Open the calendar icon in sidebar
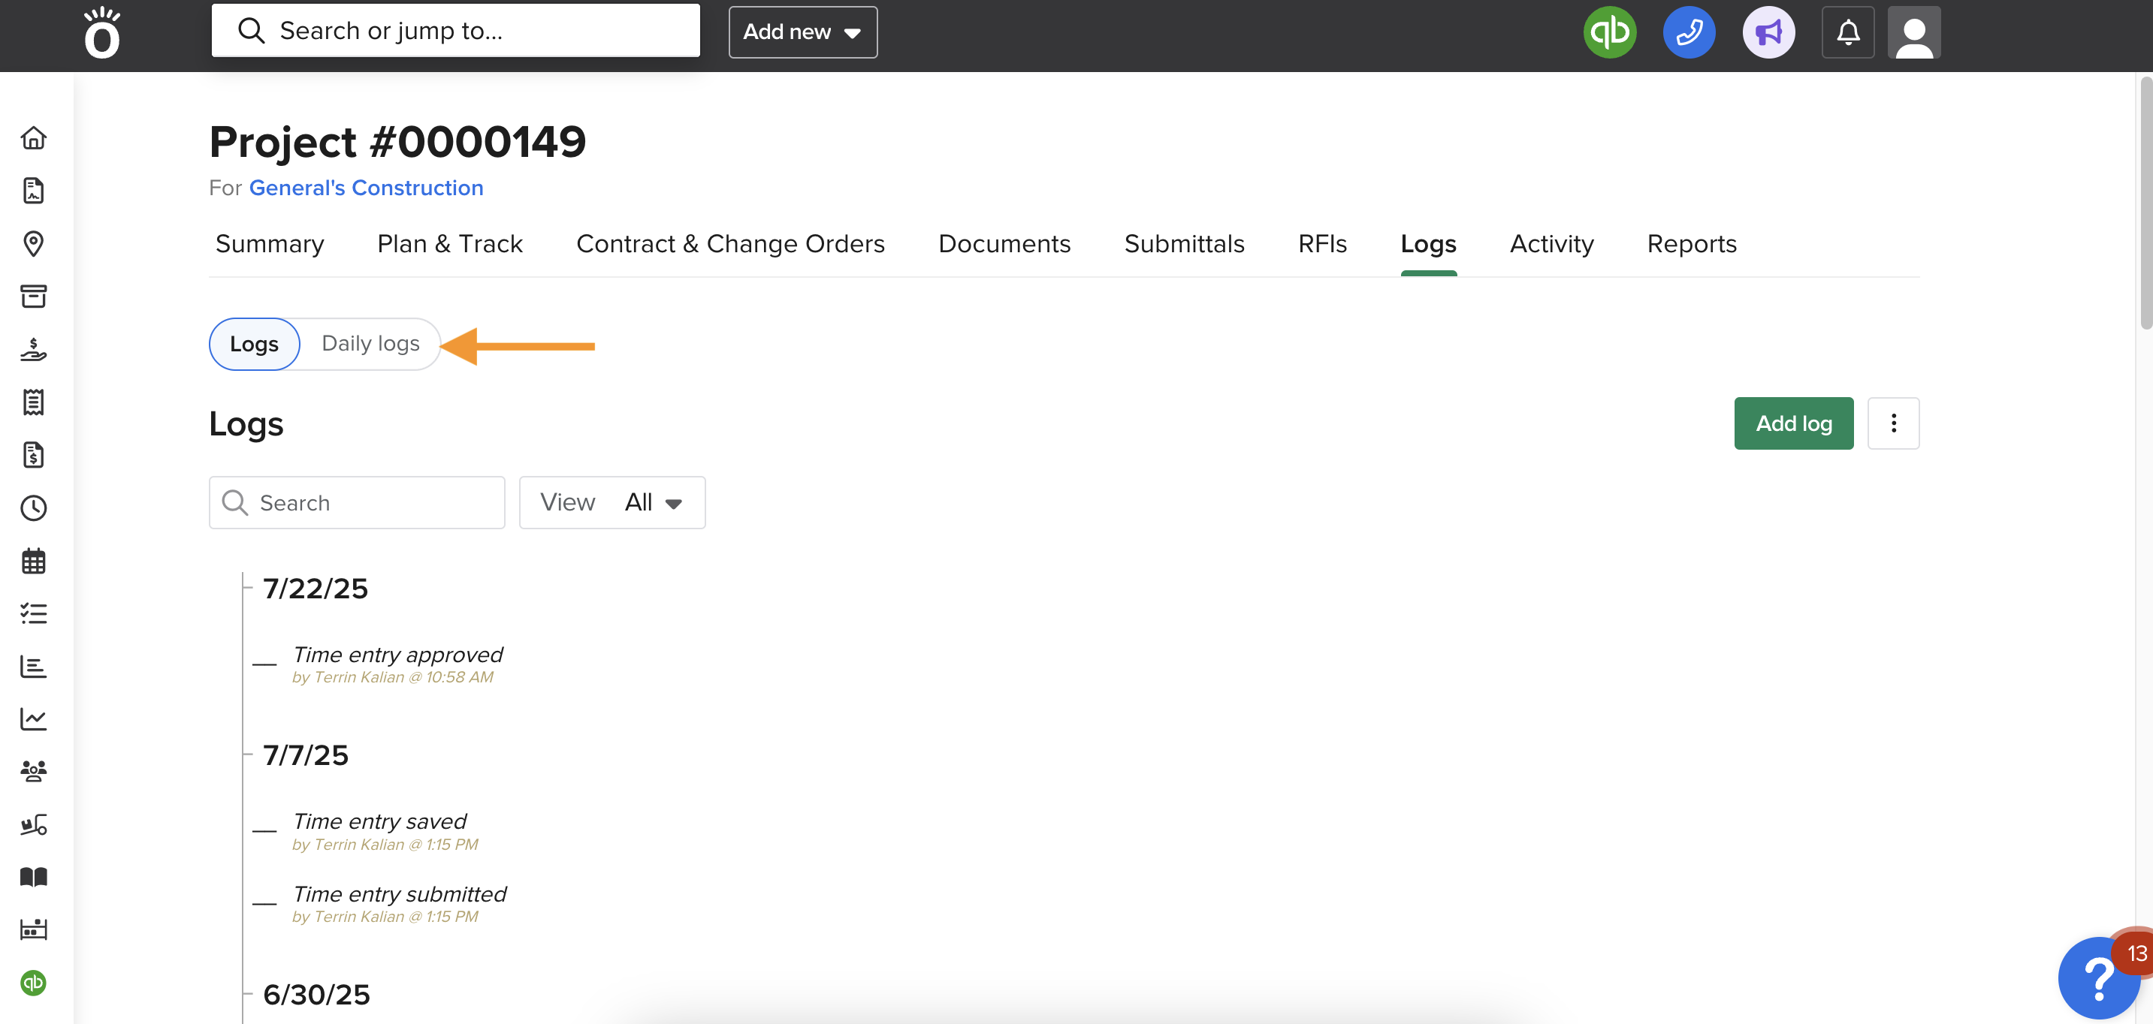Viewport: 2153px width, 1024px height. [x=34, y=561]
